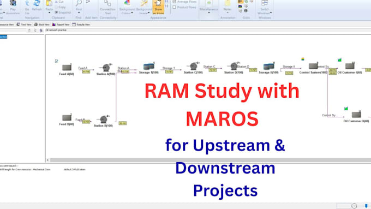The width and height of the screenshot is (371, 209).
Task: Select the Station A pump icon
Action: pos(106,68)
